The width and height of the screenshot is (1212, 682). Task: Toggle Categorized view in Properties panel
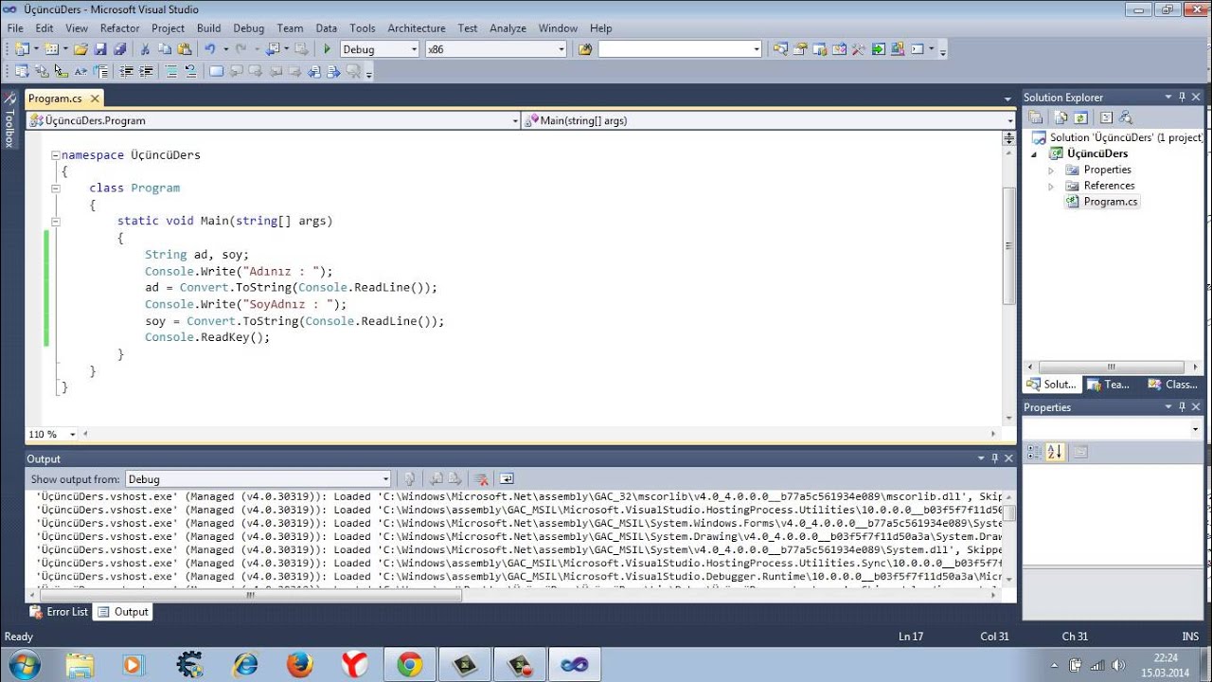pyautogui.click(x=1034, y=453)
